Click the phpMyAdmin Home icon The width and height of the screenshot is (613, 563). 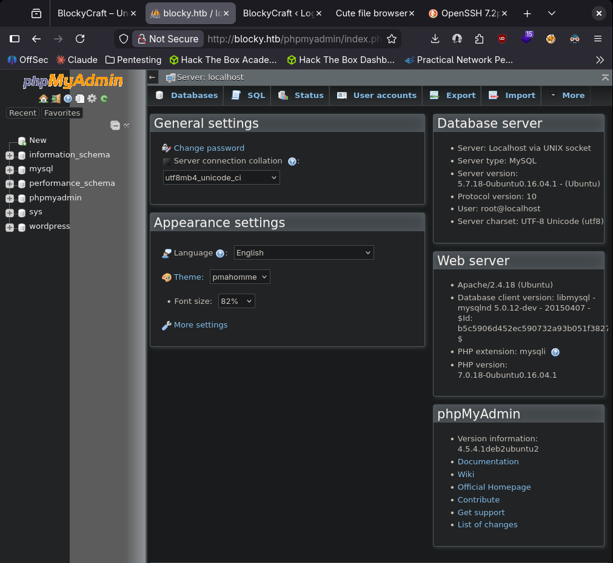43,99
